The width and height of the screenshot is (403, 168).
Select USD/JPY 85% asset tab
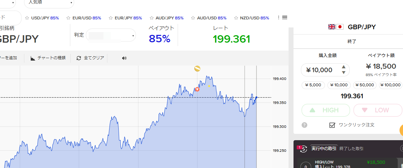[x=45, y=18]
